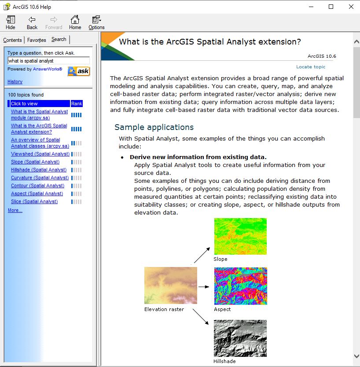Show more search results with More...
Viewport: 360px width, 367px height.
15,211
